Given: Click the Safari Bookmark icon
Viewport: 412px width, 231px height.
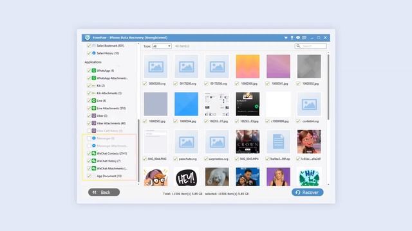Looking at the screenshot, I should (x=94, y=46).
